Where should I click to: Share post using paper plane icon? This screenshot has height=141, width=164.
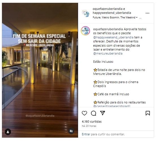point(102,113)
